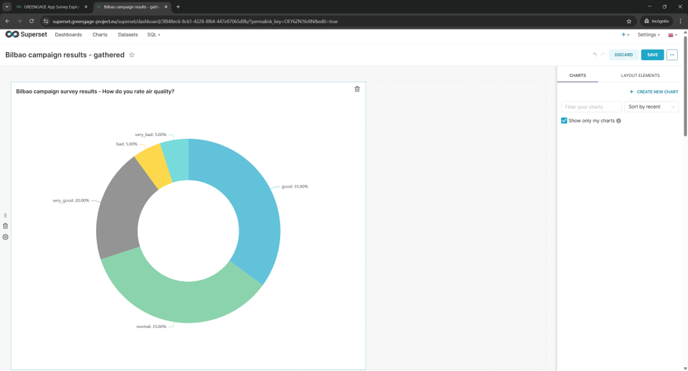Click the teal very_bad 5% donut slice

click(178, 159)
